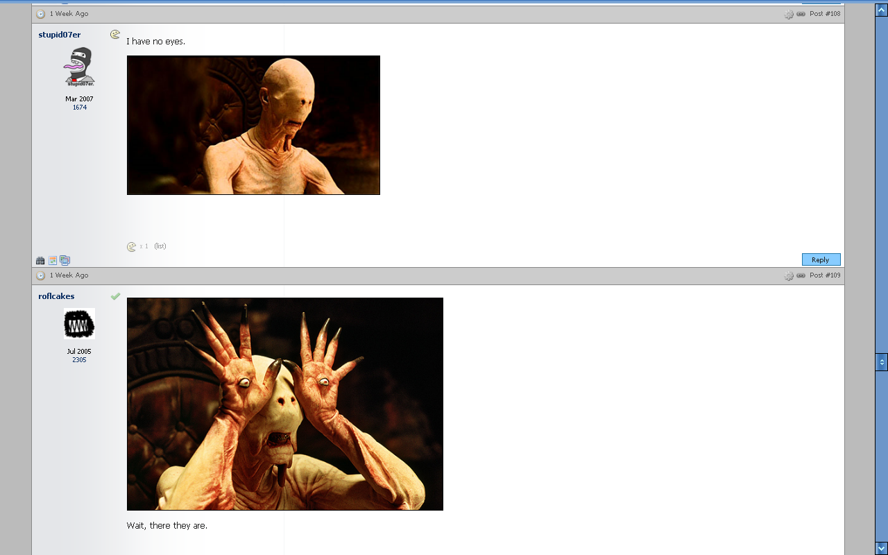Click the scrollbar up arrow
Screen dimensions: 888x555
click(881, 10)
